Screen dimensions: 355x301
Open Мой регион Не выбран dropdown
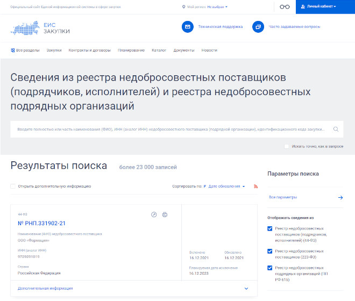click(217, 7)
